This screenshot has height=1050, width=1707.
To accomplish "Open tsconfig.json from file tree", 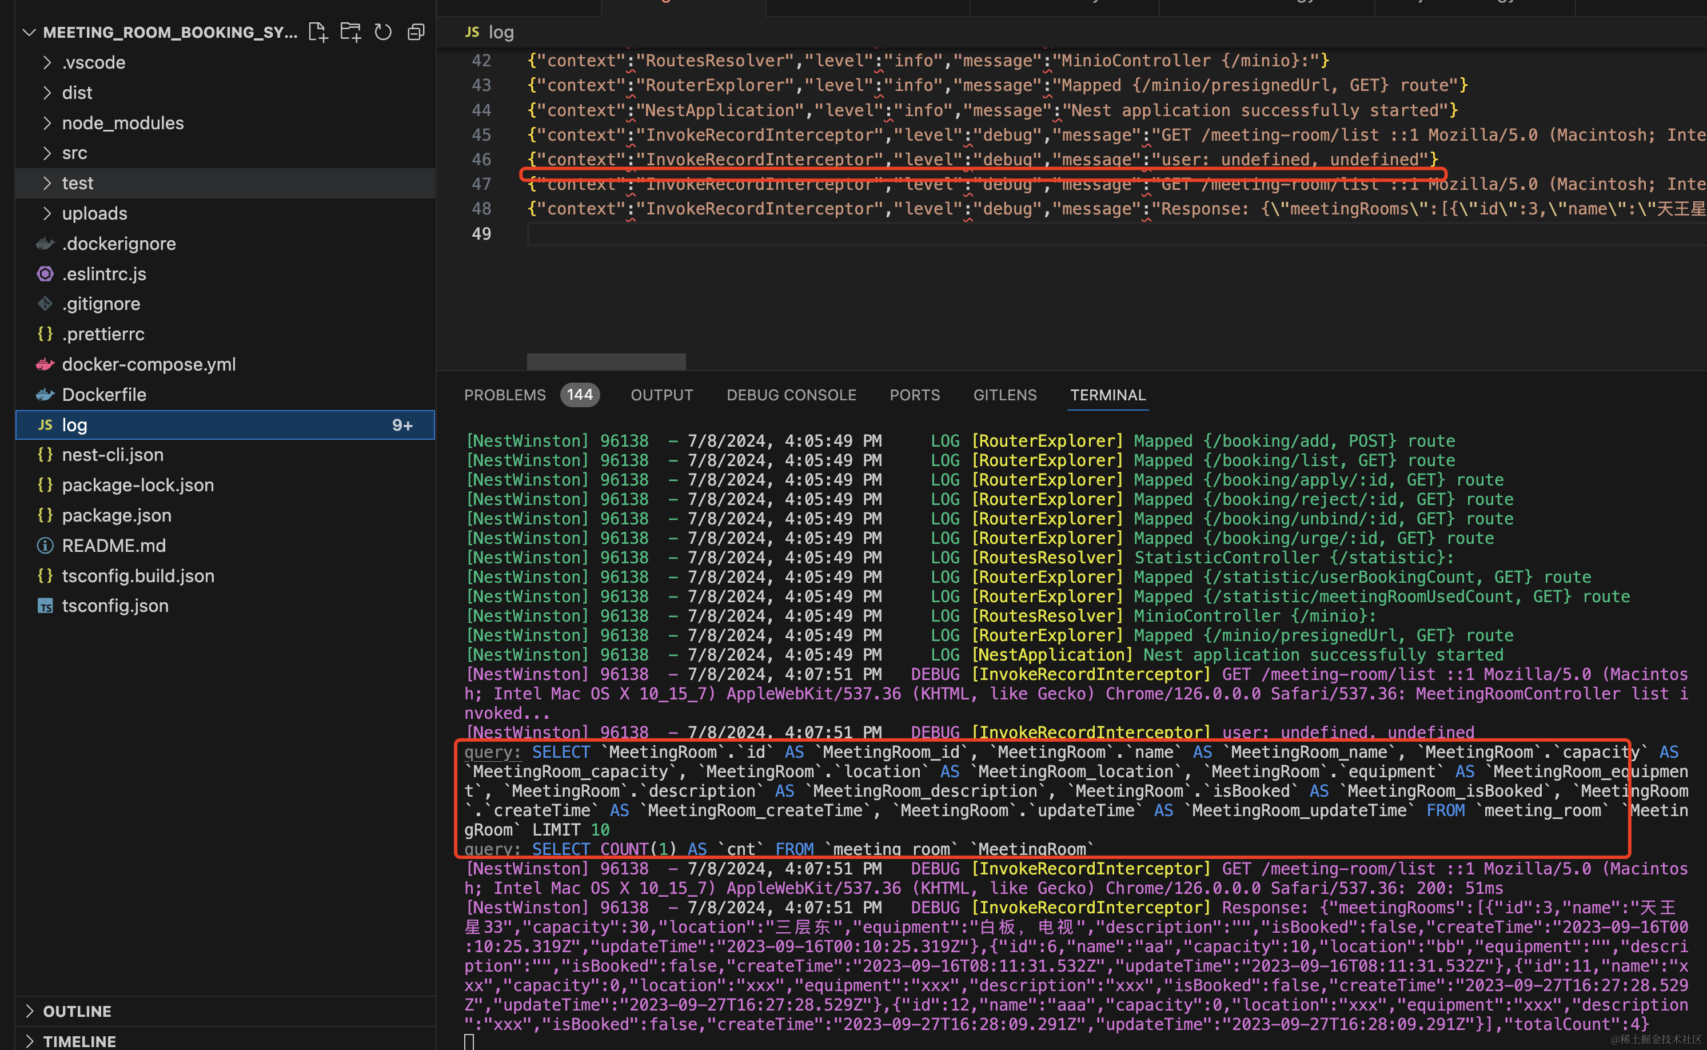I will coord(115,606).
